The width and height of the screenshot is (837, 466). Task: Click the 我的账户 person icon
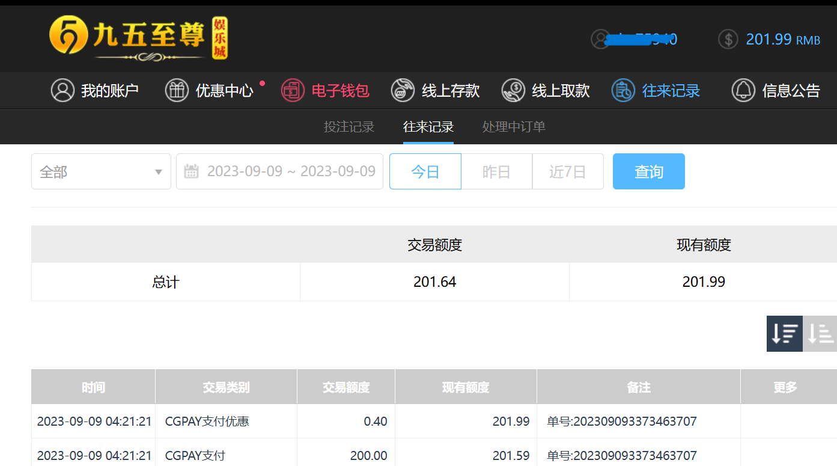(x=62, y=91)
